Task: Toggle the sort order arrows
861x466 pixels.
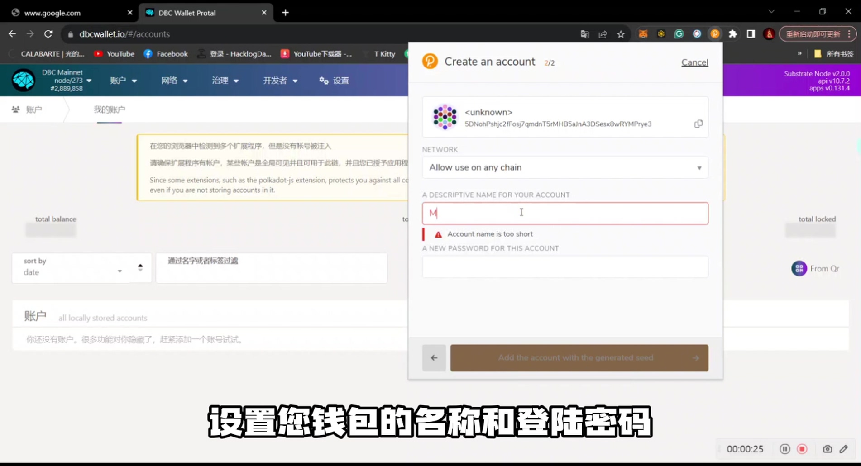Action: tap(140, 267)
